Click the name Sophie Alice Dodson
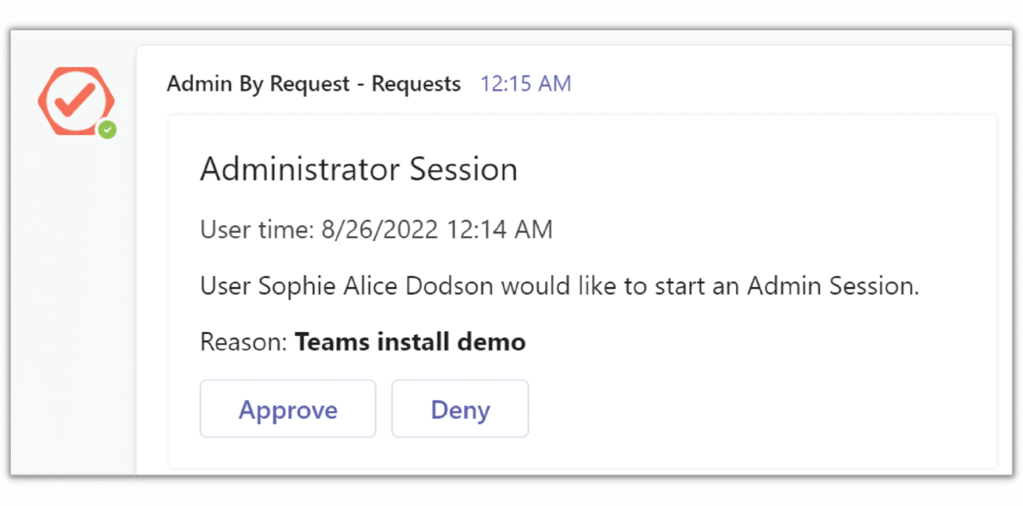Viewport: 1023px width, 506px height. (376, 285)
